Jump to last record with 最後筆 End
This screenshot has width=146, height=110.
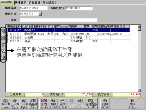point(33,103)
